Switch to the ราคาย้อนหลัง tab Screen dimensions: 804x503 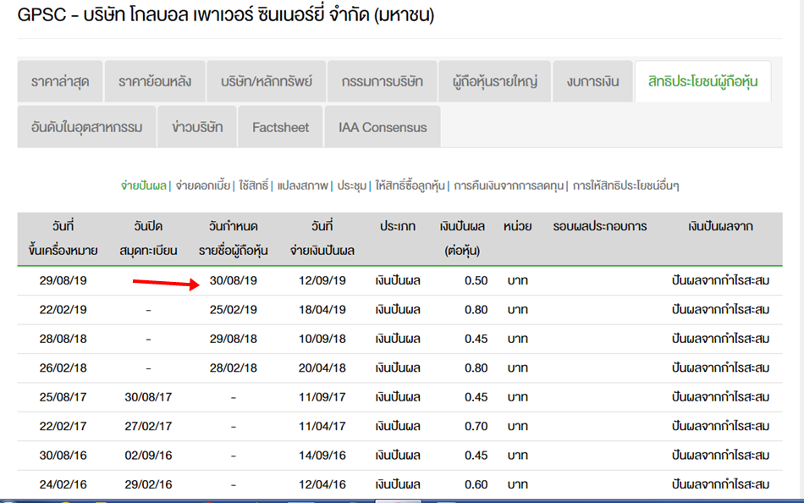tap(155, 81)
